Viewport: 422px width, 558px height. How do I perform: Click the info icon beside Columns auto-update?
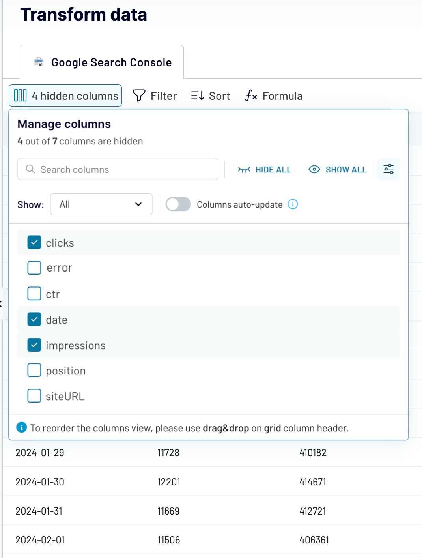click(293, 204)
